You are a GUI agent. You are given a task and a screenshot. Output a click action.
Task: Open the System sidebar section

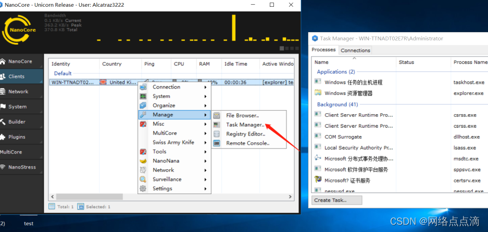[21, 107]
